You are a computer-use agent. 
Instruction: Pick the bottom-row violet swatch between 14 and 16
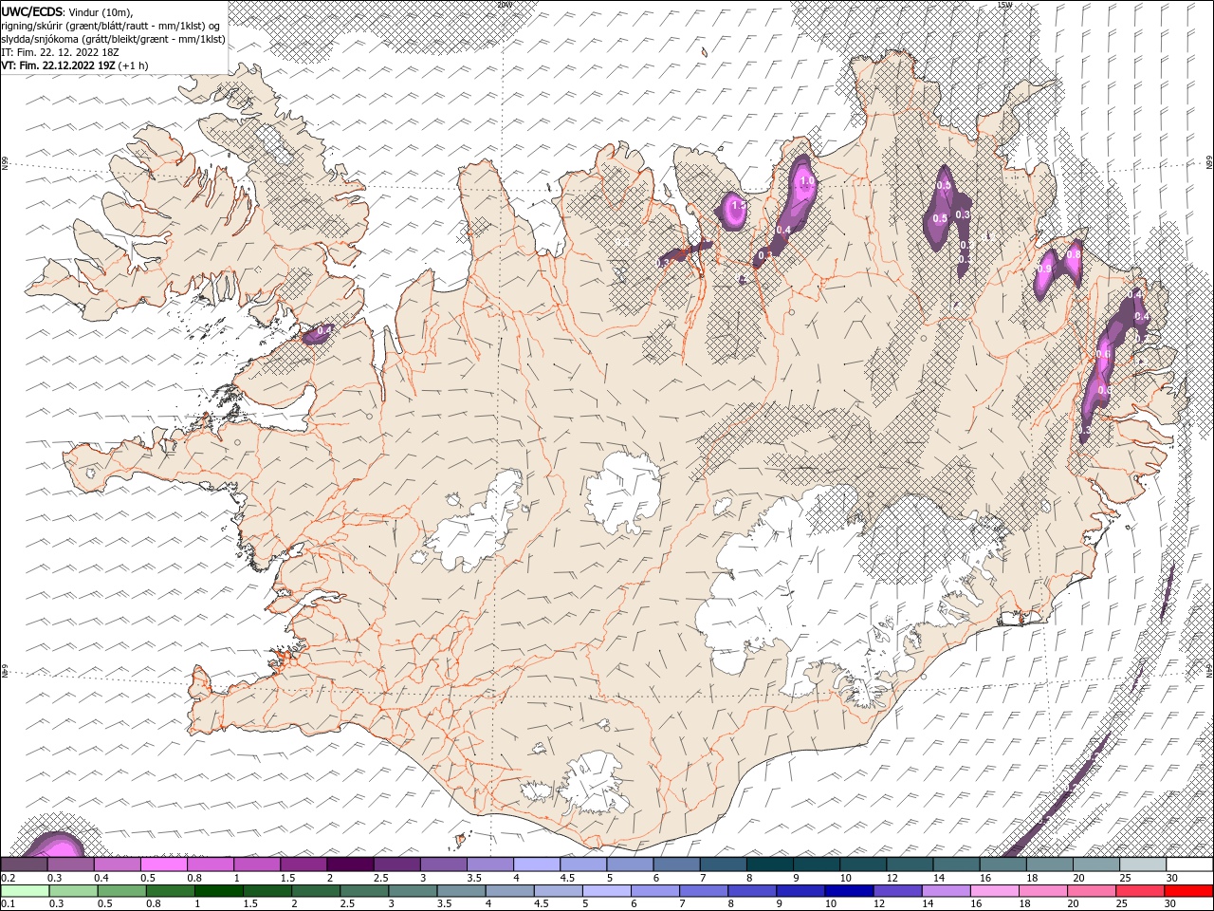coord(945,891)
